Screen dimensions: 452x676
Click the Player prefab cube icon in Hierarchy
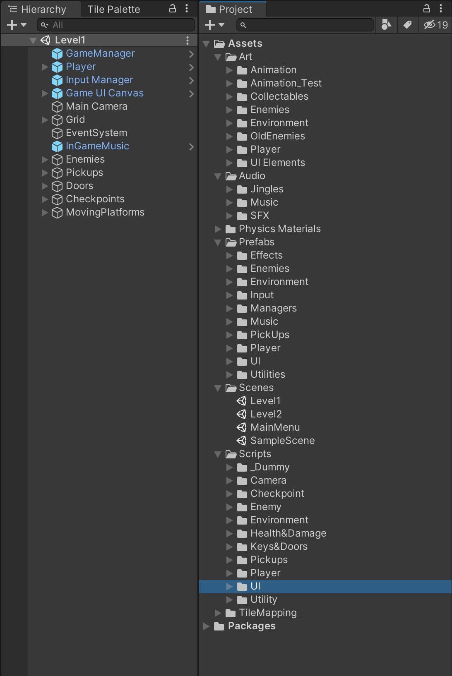57,67
